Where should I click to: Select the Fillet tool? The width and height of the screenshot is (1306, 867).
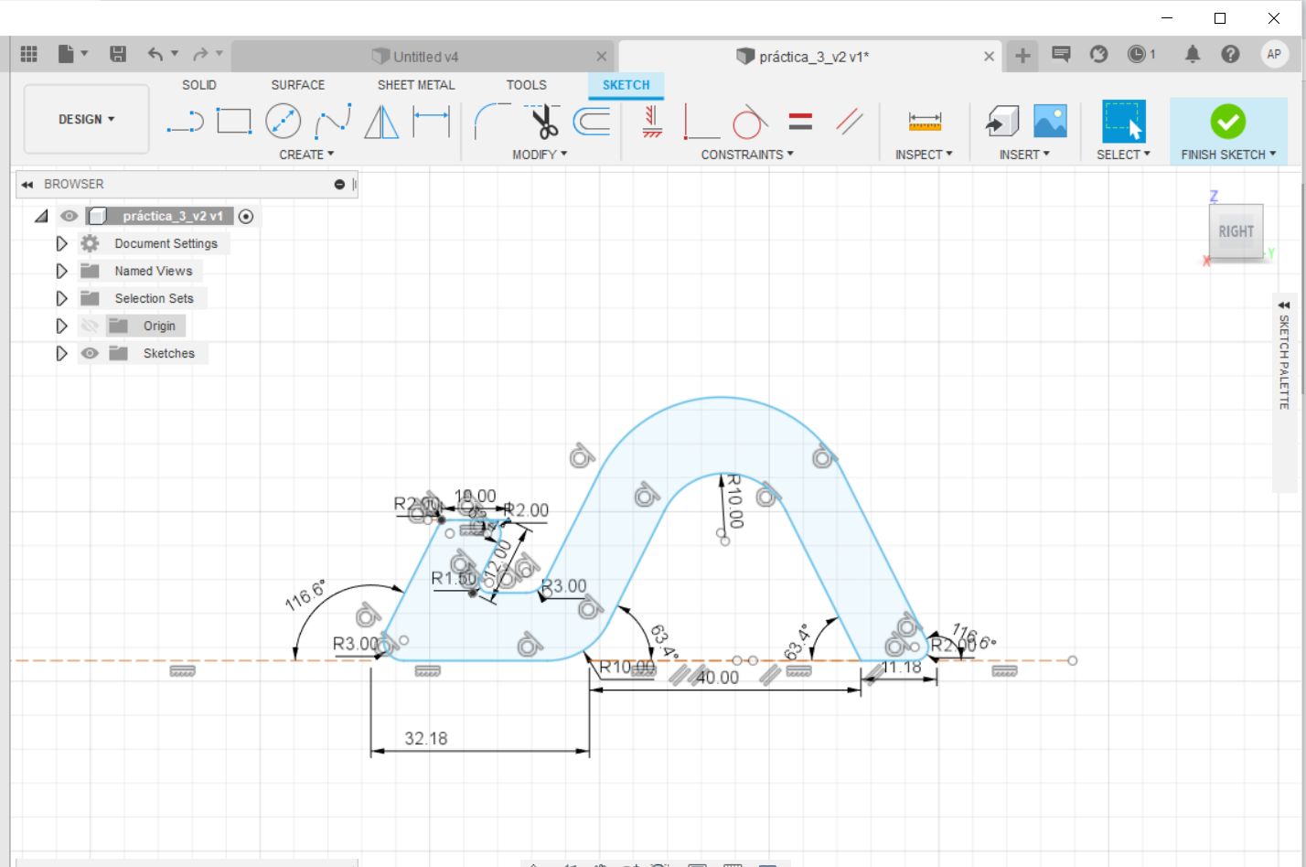point(492,121)
